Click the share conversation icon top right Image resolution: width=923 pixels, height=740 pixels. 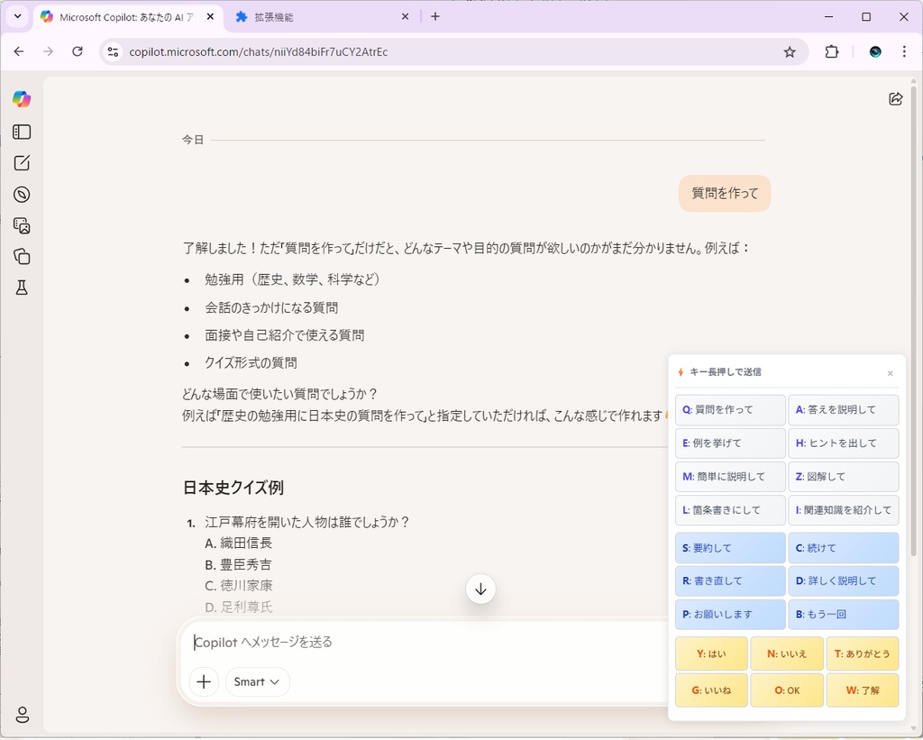895,98
